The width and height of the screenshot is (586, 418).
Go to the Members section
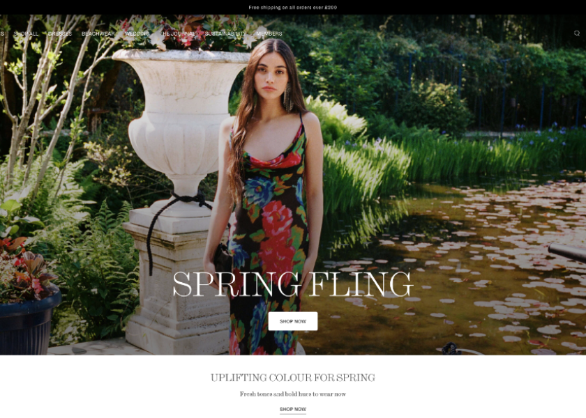pyautogui.click(x=269, y=33)
